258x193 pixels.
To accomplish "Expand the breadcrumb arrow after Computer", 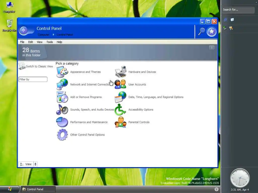I will [x=53, y=35].
